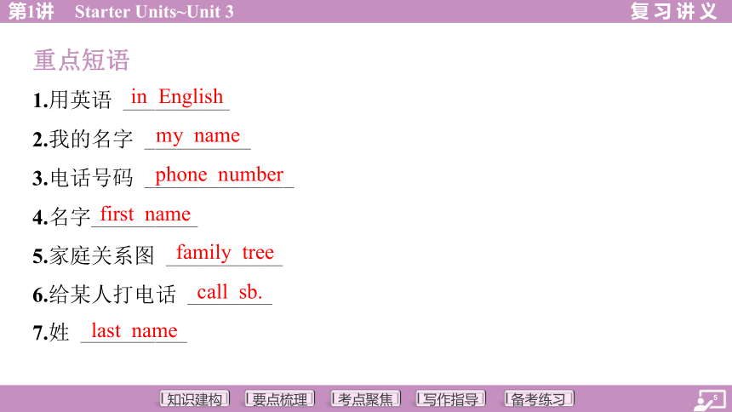Click the presenter icon with slide number 5
The image size is (732, 412).
(710, 400)
